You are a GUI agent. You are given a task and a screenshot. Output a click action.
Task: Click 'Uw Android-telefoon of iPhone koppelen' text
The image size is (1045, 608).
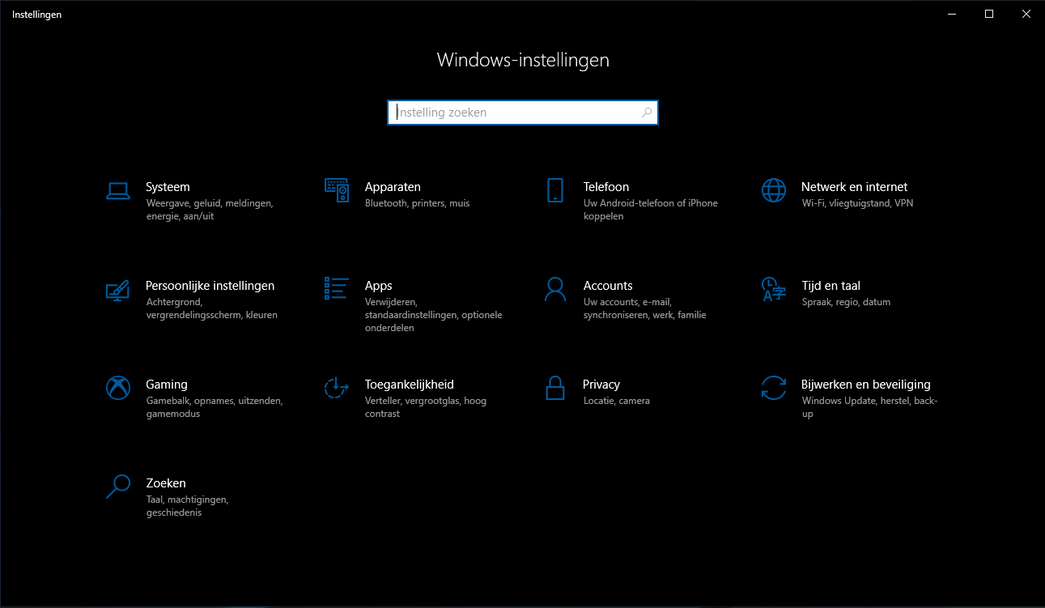pyautogui.click(x=651, y=210)
